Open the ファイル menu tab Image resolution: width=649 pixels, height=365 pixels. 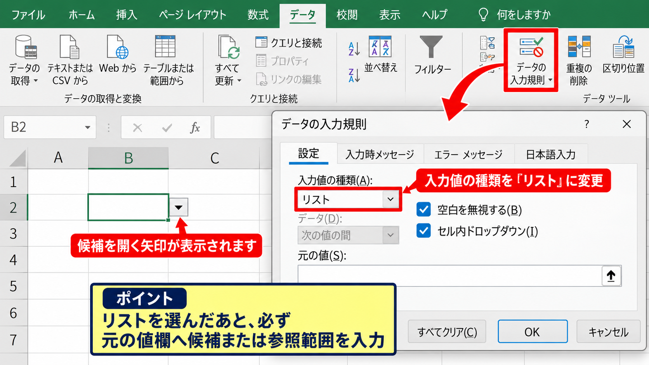point(28,15)
